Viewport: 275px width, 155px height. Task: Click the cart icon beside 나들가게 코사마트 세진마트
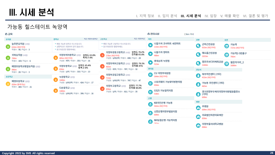tap(150, 45)
